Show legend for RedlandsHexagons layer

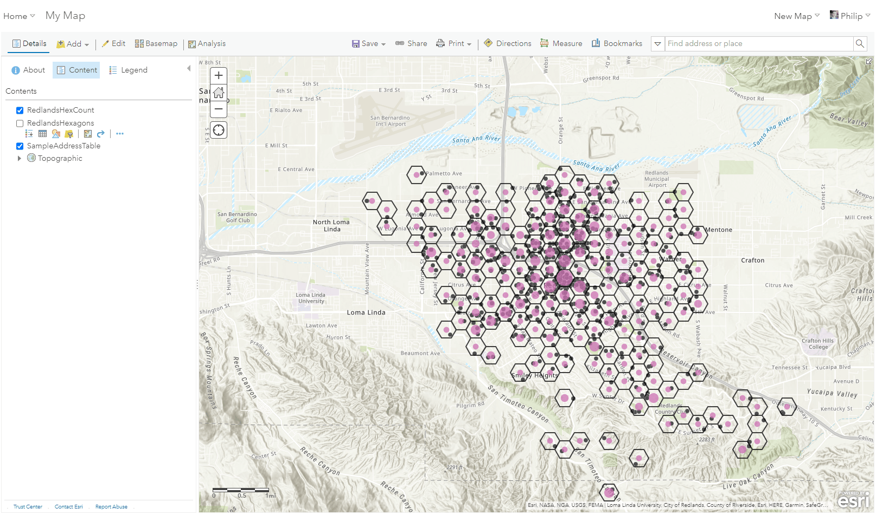click(x=29, y=134)
